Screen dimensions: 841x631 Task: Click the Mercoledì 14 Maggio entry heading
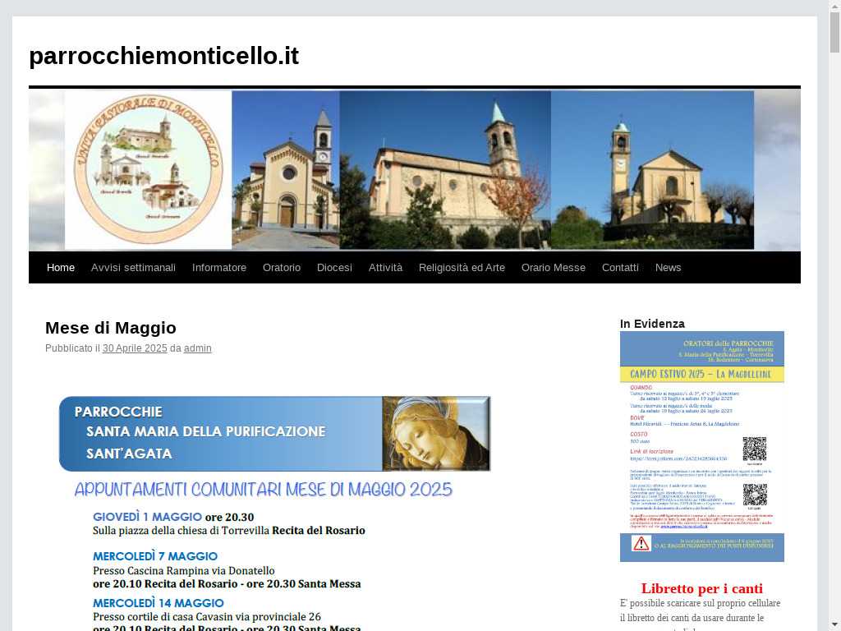pyautogui.click(x=159, y=603)
